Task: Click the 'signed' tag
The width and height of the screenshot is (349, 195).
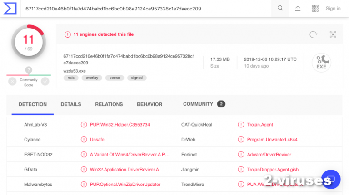Action: [137, 78]
